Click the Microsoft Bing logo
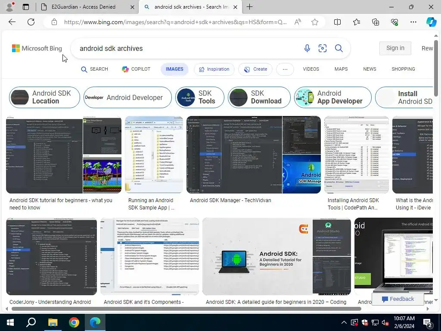The image size is (441, 331). 37,48
